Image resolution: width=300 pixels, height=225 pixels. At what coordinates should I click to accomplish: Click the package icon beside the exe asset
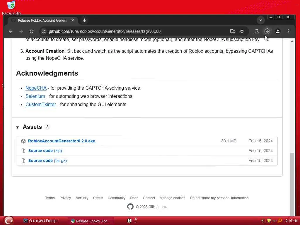point(23,141)
